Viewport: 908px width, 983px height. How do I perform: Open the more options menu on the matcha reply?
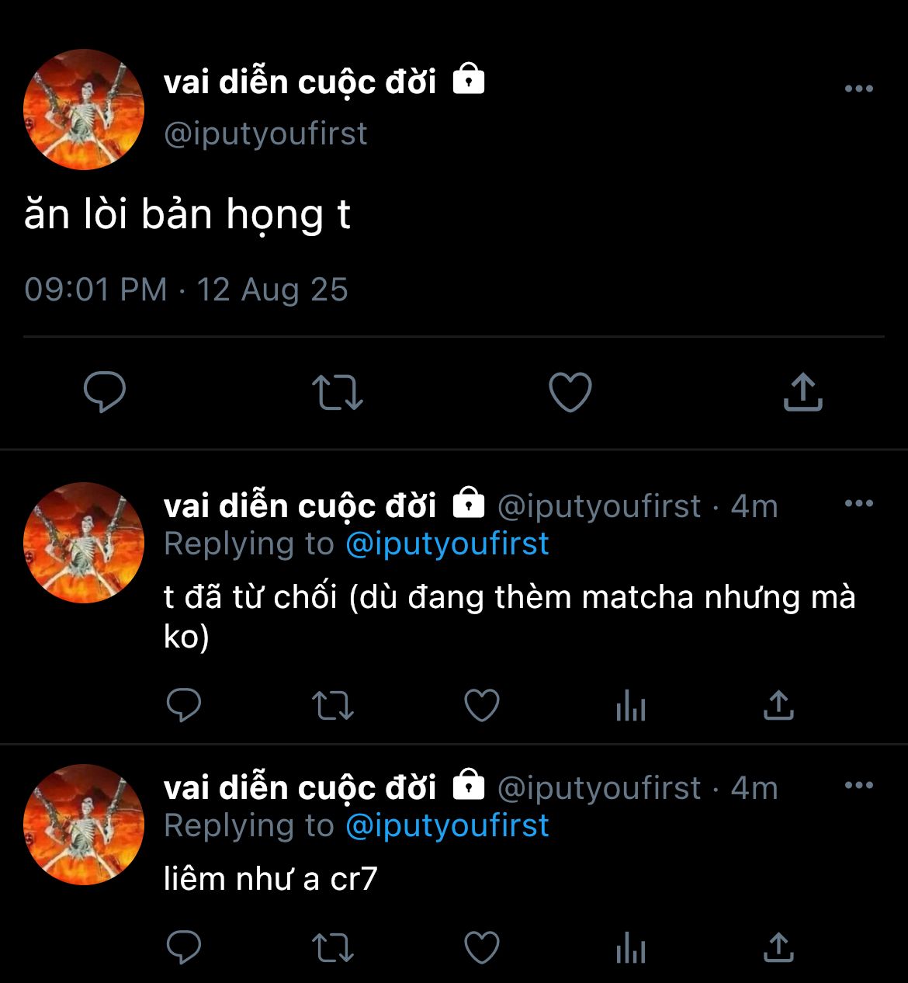[x=859, y=504]
